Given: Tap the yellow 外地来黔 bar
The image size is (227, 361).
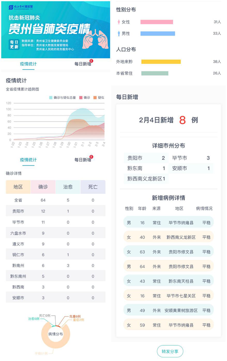Looking at the screenshot, I should (161, 62).
